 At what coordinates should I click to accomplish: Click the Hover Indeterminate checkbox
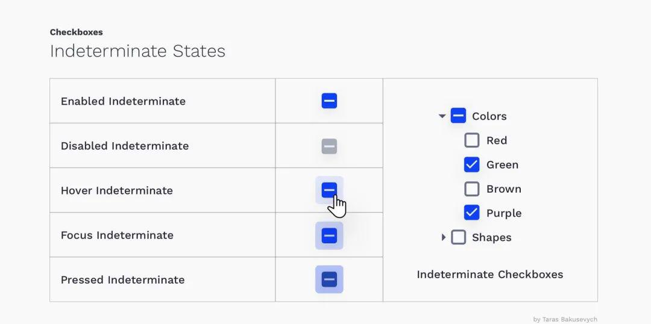click(x=329, y=190)
